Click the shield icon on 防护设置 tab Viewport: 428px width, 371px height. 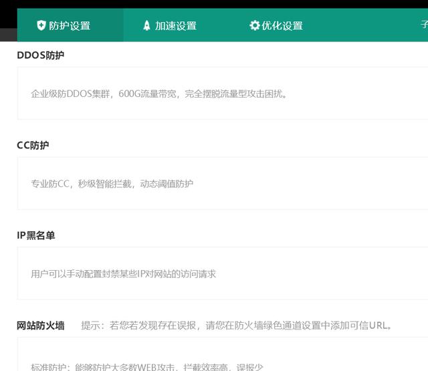pyautogui.click(x=41, y=26)
